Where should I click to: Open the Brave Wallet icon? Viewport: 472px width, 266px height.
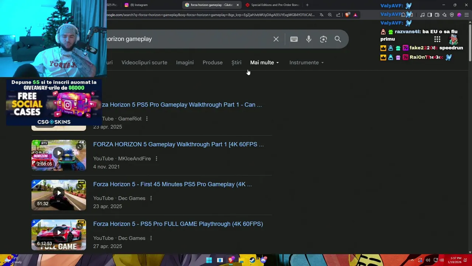(437, 15)
